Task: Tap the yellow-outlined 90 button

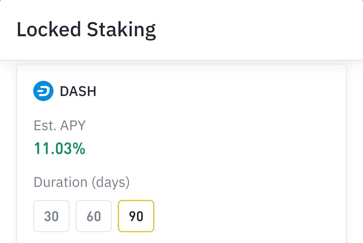Action: [136, 216]
